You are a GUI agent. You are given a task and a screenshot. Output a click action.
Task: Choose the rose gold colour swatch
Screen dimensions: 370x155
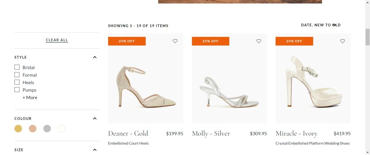33,129
